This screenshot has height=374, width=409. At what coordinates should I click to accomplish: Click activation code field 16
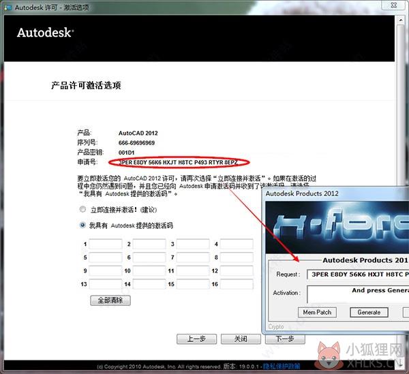pyautogui.click(x=237, y=284)
